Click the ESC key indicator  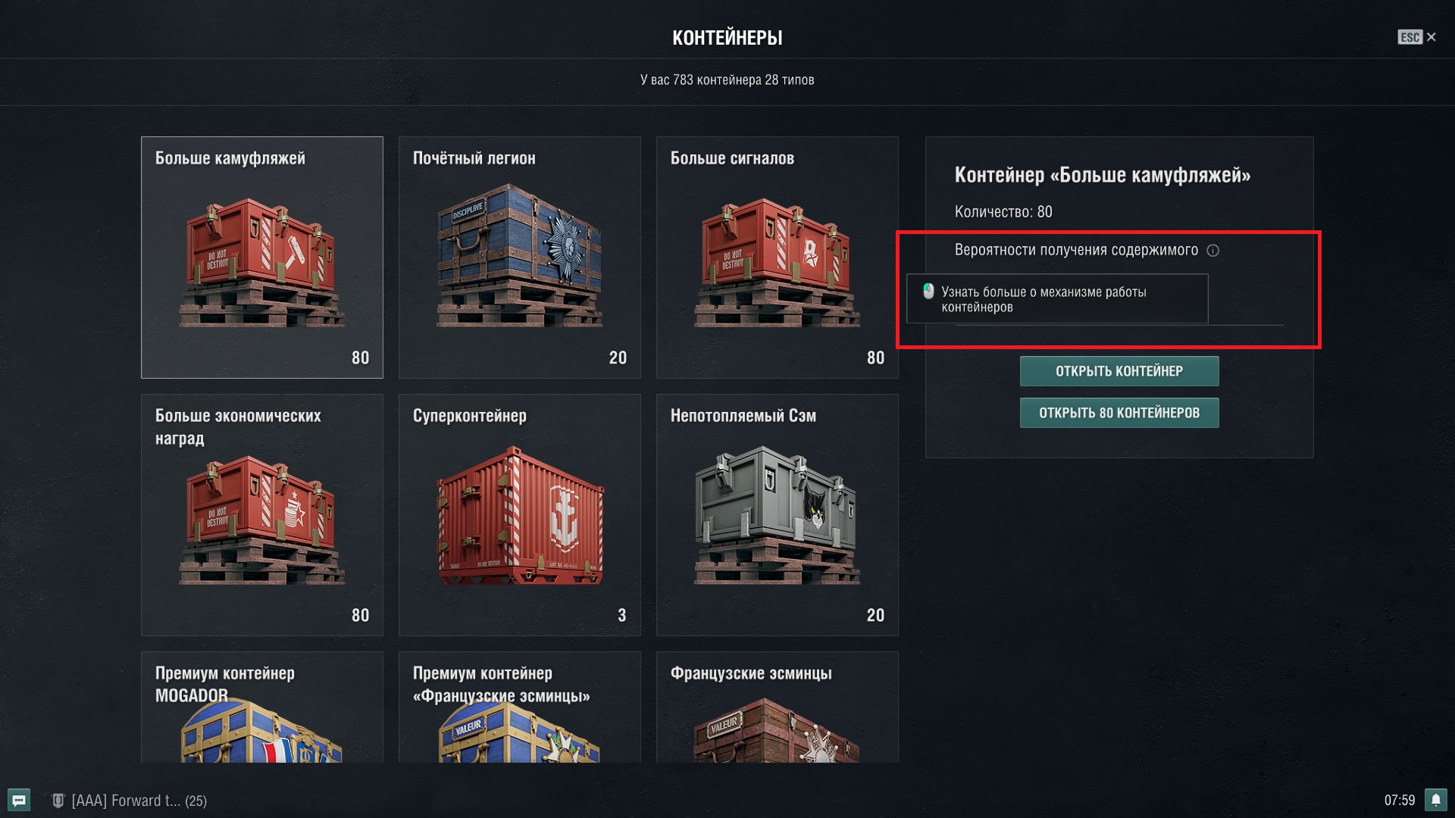[1410, 37]
